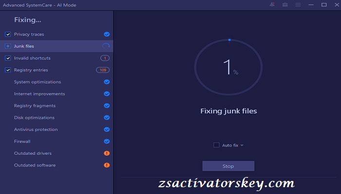Image resolution: width=341 pixels, height=194 pixels.
Task: Click the Fixing junk files status text
Action: 228,111
